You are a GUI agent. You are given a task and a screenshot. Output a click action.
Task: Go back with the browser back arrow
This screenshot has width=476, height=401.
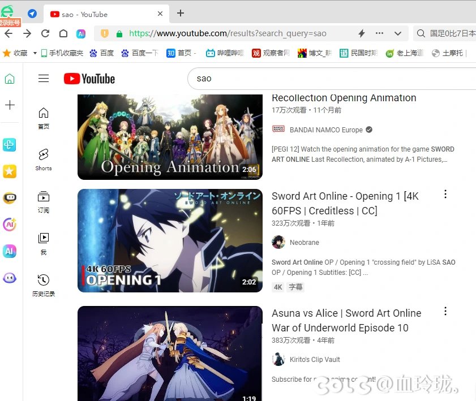click(x=8, y=33)
